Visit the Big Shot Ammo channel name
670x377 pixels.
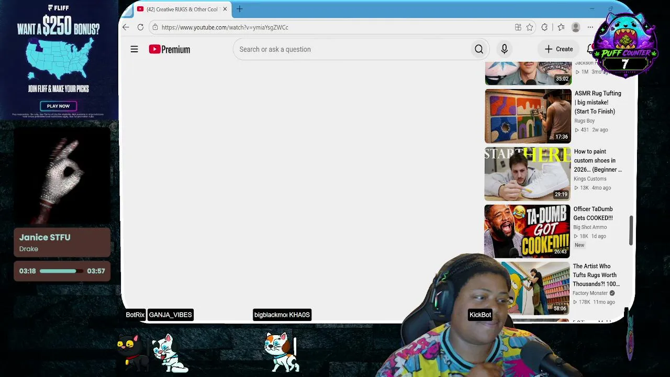590,227
